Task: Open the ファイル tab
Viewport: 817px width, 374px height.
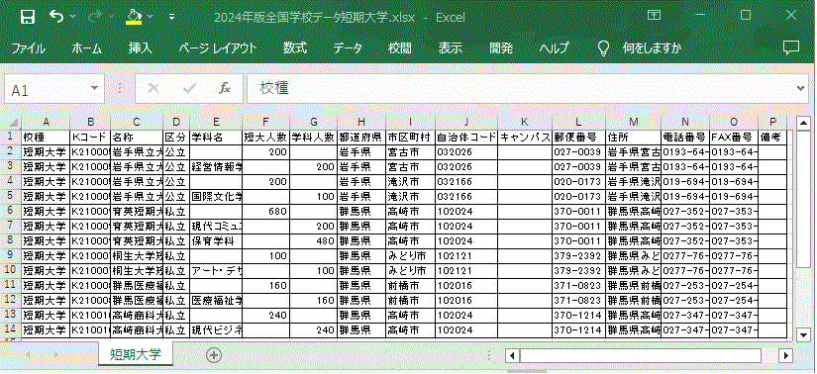Action: (x=28, y=48)
